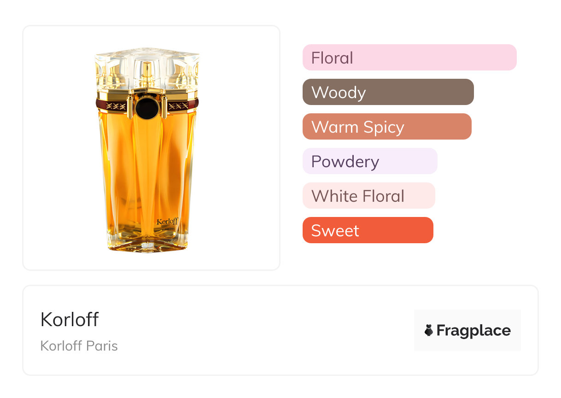Screen dimensions: 561x398
Task: Click the Fragplace wordmark text
Action: (x=473, y=330)
